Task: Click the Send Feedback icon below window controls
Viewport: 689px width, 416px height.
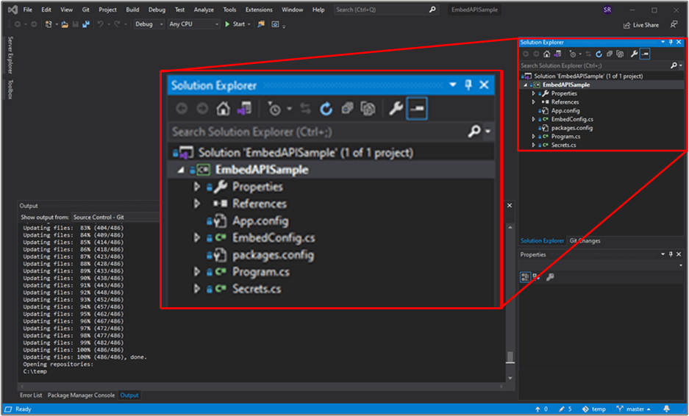Action: point(674,24)
